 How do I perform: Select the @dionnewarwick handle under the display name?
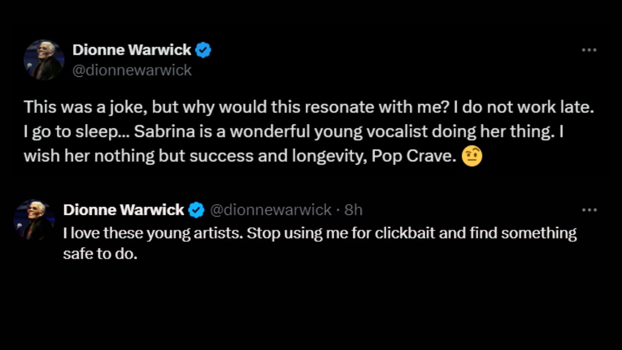[x=132, y=70]
